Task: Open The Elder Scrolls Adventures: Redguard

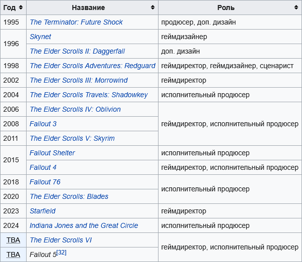Action: (92, 66)
